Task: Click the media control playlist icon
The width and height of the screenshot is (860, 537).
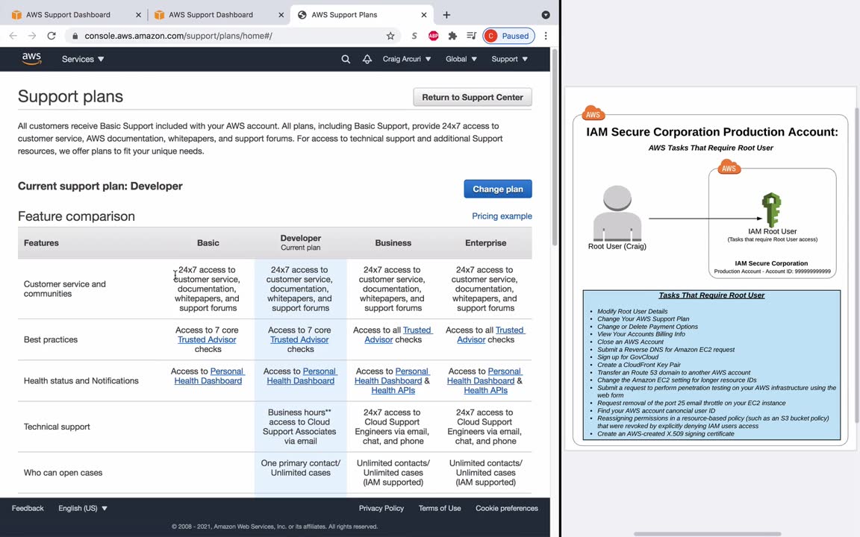Action: [x=471, y=36]
